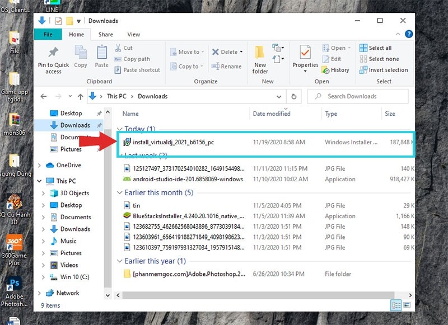Minimize the ribbon with chevron
The image size is (448, 325).
click(398, 34)
